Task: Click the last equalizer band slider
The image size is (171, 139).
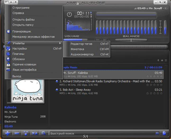Action: (x=156, y=27)
